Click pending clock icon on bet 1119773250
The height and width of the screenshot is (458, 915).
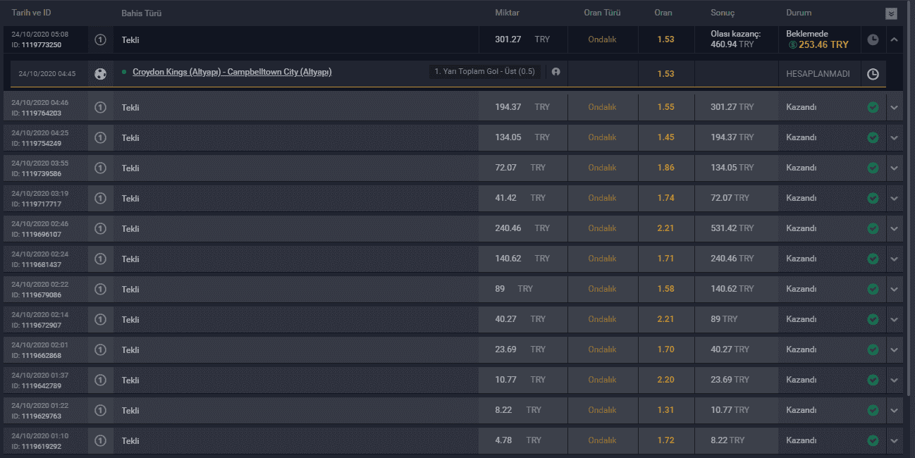click(x=873, y=39)
